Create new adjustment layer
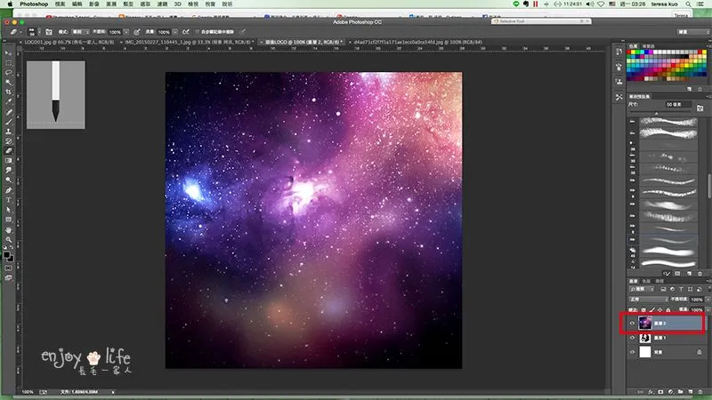This screenshot has width=712, height=400. tap(671, 392)
